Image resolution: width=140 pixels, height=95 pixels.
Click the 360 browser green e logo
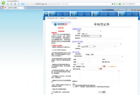point(3,3)
